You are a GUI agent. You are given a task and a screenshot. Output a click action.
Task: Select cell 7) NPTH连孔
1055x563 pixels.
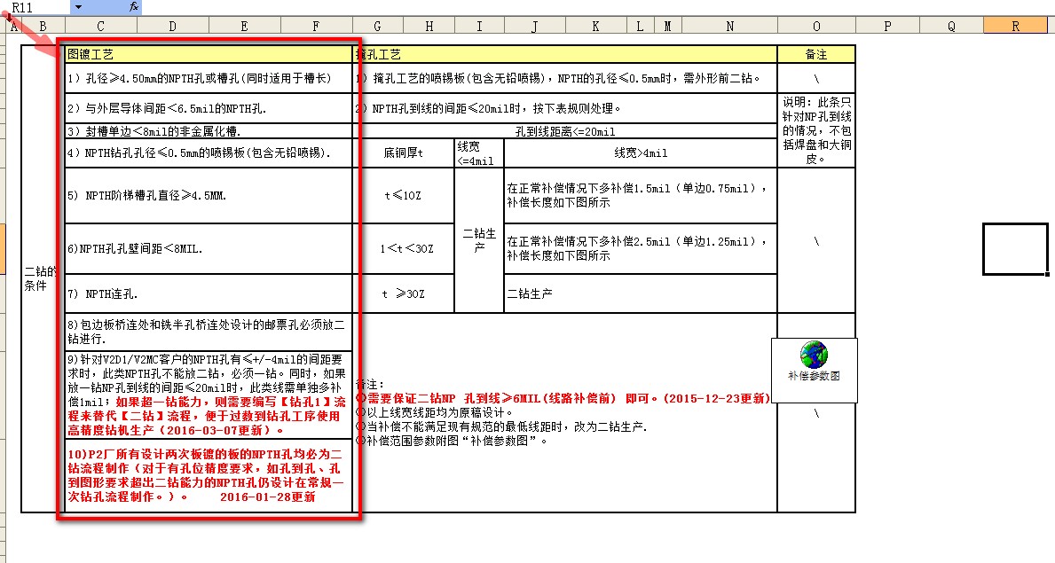coord(209,293)
